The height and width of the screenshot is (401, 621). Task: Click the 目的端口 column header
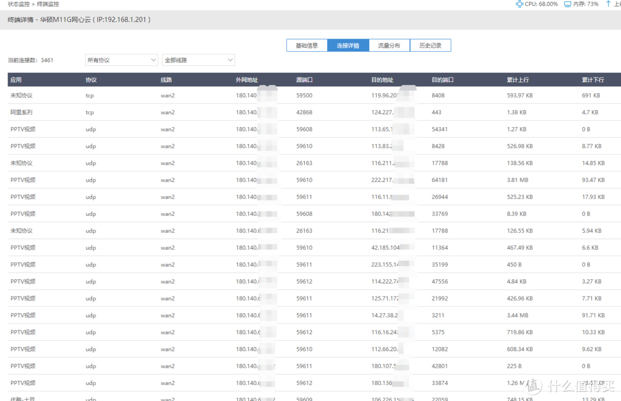443,79
